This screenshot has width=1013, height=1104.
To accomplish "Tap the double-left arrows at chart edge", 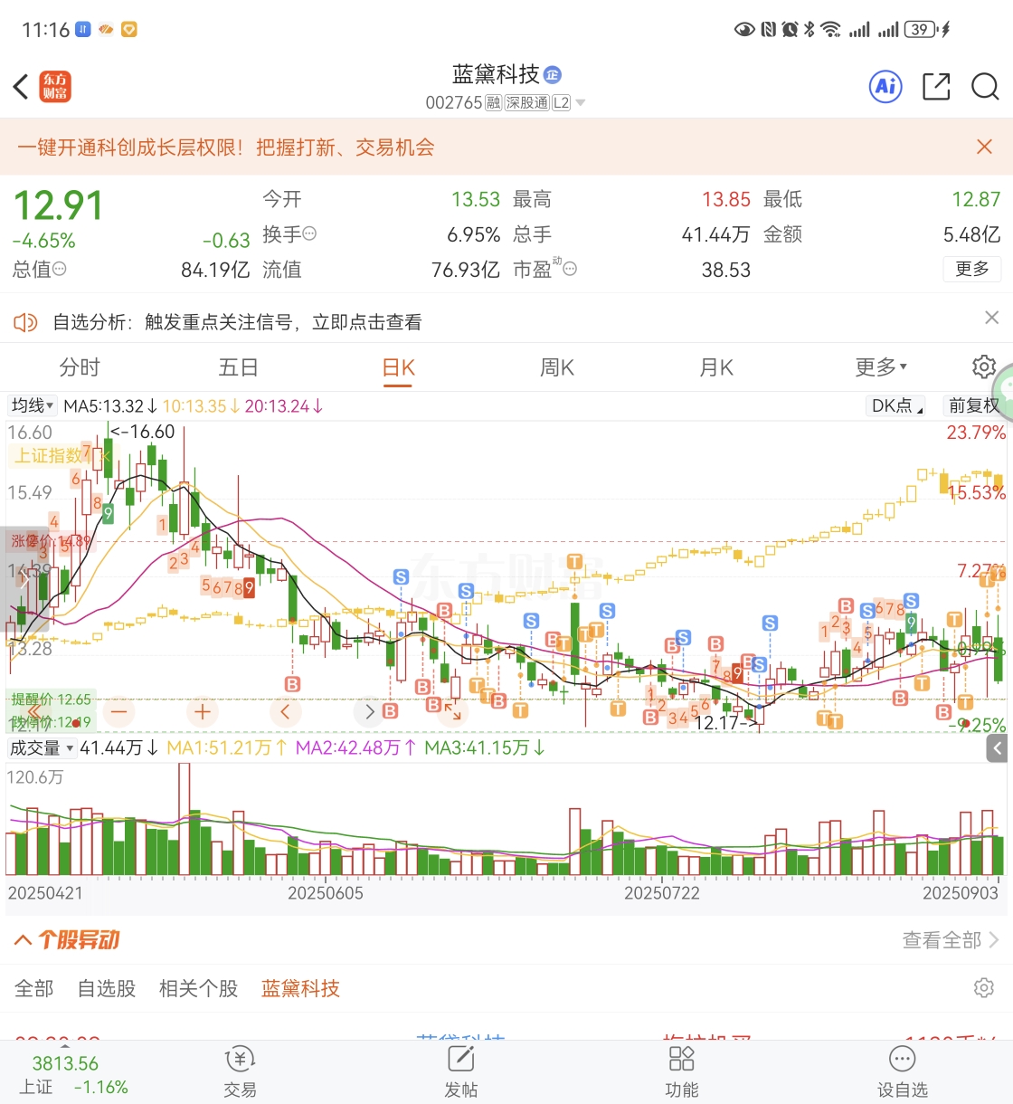I will [x=33, y=712].
